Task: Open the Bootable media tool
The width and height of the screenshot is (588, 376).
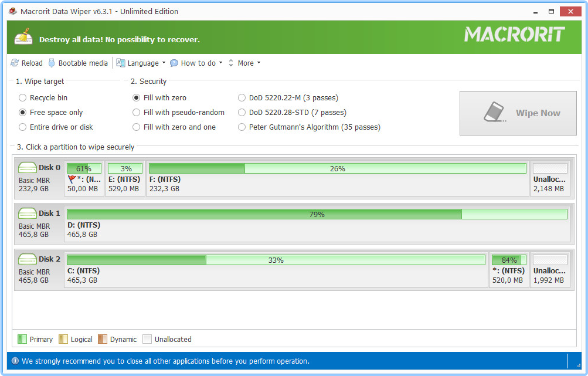Action: pyautogui.click(x=78, y=63)
